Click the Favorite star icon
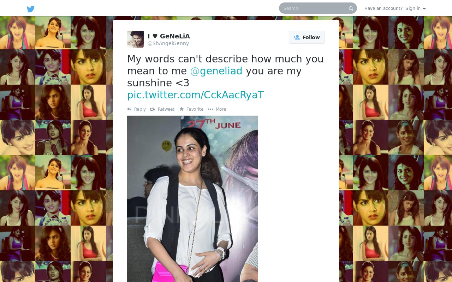 point(182,109)
